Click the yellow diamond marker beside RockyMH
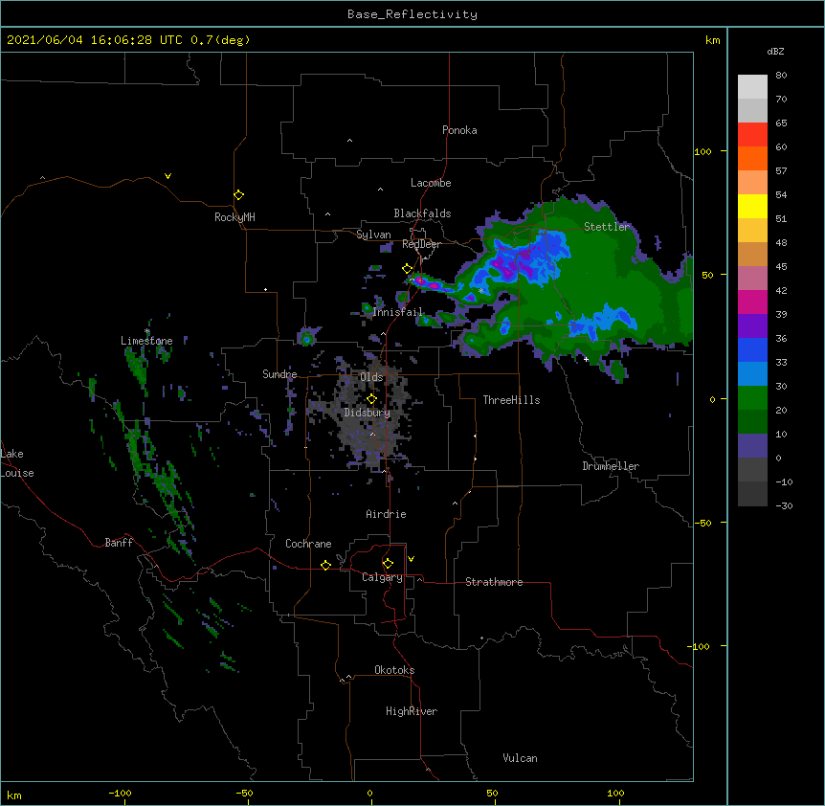 tap(239, 194)
